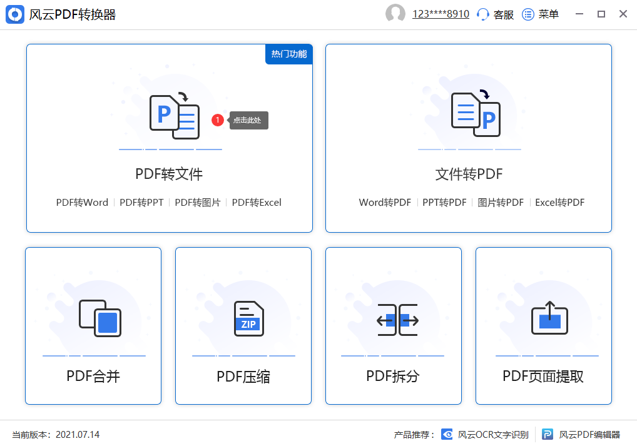Open 客服 customer service
This screenshot has width=637, height=446.
pos(495,14)
